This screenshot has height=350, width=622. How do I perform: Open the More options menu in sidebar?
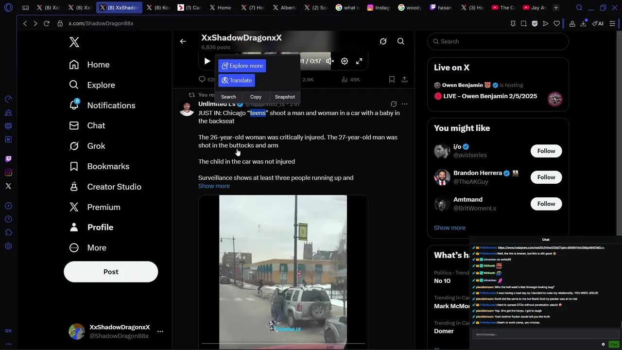tap(88, 248)
